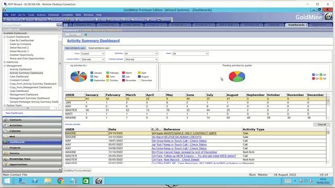The width and height of the screenshot is (335, 188).
Task: Click the Universal Search input field
Action: (x=29, y=25)
